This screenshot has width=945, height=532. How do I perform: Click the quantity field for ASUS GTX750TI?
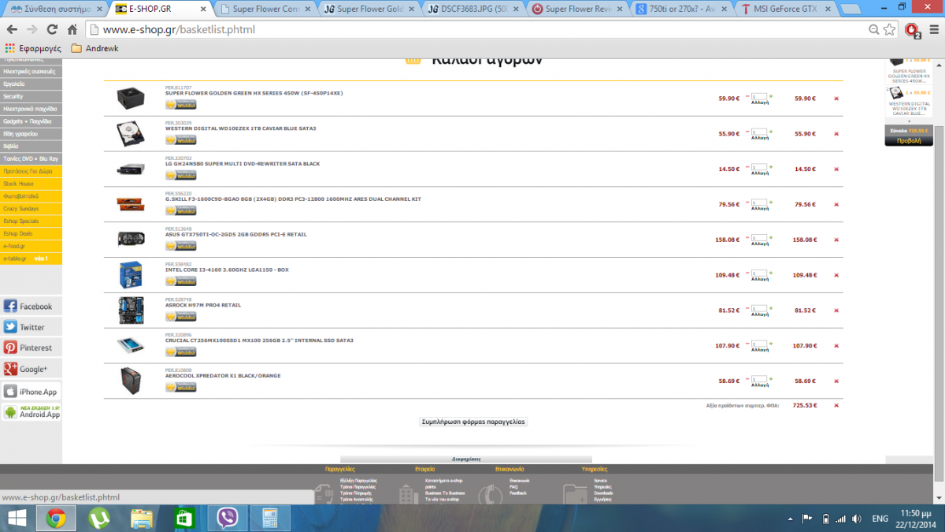click(759, 238)
